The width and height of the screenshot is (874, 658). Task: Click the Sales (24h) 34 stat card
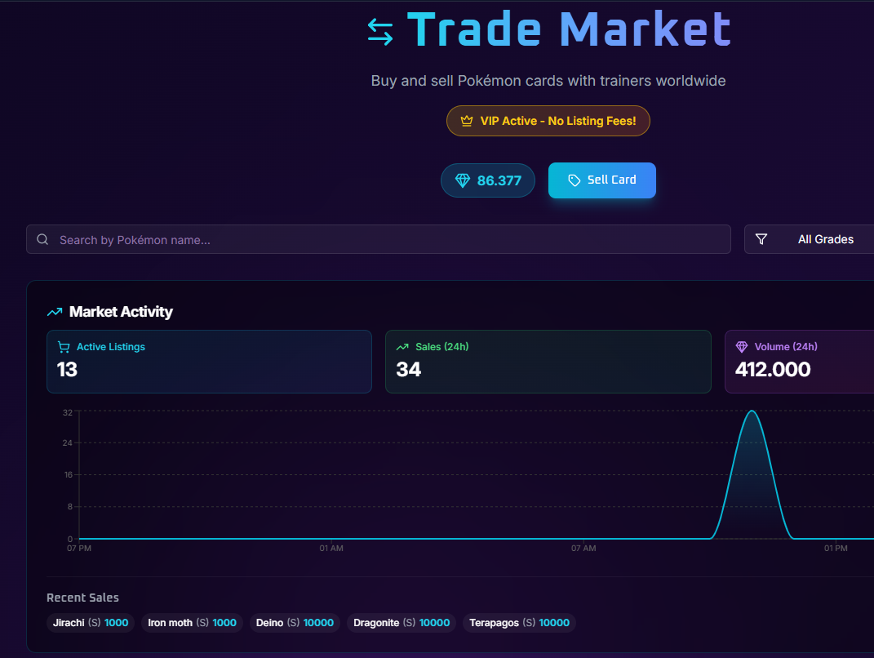548,362
